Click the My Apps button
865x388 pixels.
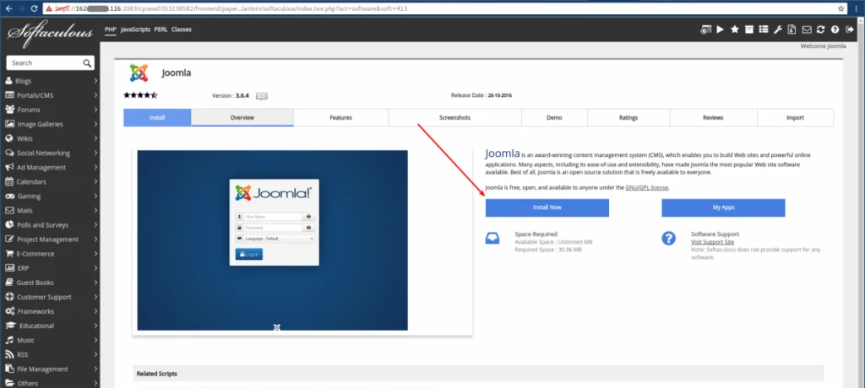(x=723, y=207)
